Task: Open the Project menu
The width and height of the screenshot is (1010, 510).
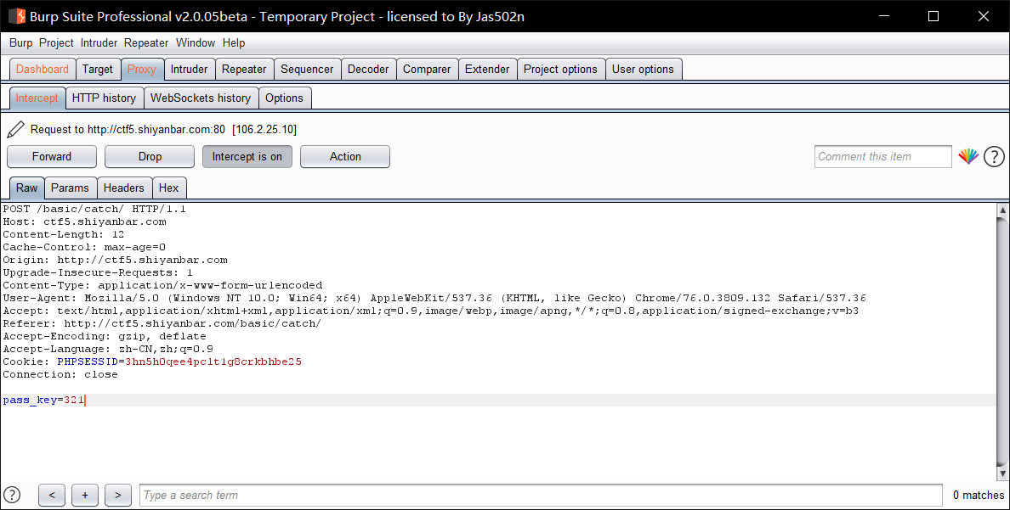Action: pyautogui.click(x=56, y=43)
